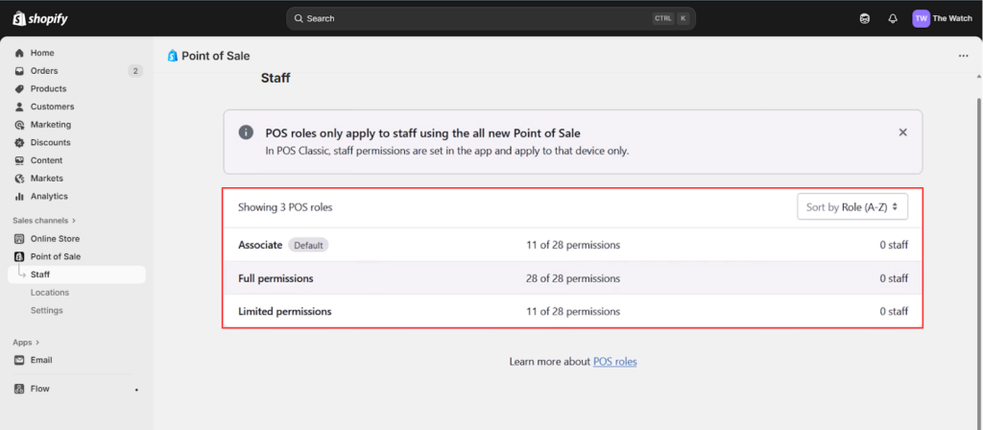This screenshot has width=983, height=430.
Task: Open the Full permissions role
Action: click(276, 278)
